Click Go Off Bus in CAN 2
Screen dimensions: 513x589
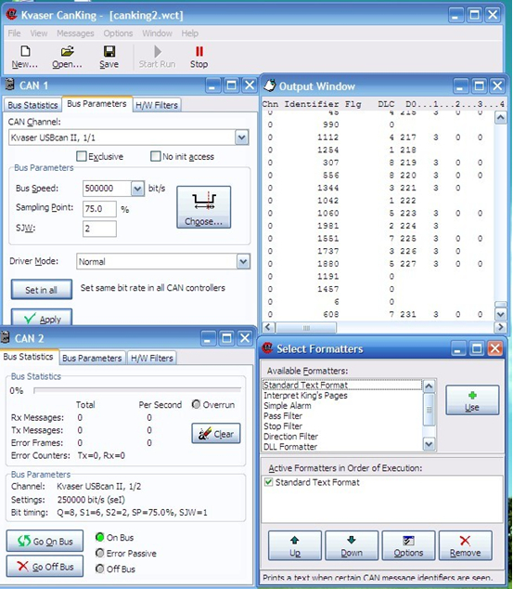point(45,566)
